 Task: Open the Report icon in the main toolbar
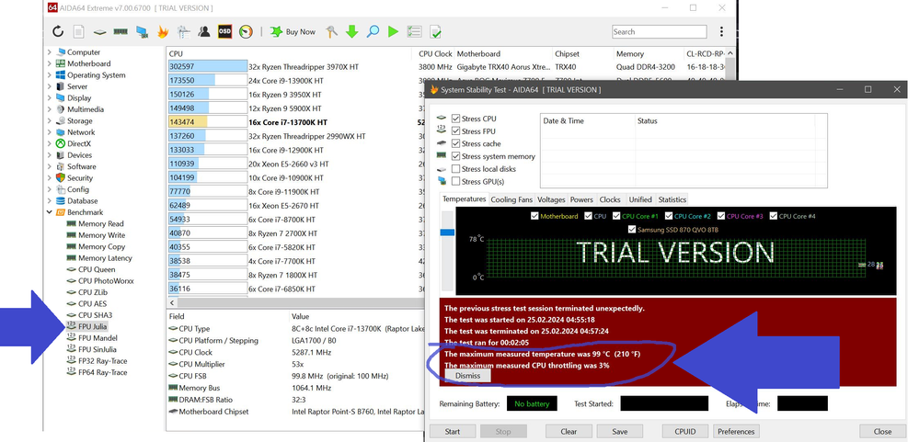coord(78,31)
